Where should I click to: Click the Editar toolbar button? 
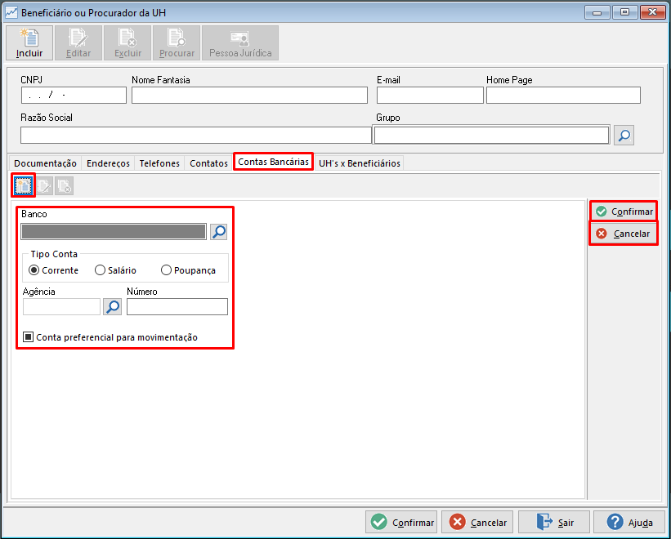[x=78, y=42]
